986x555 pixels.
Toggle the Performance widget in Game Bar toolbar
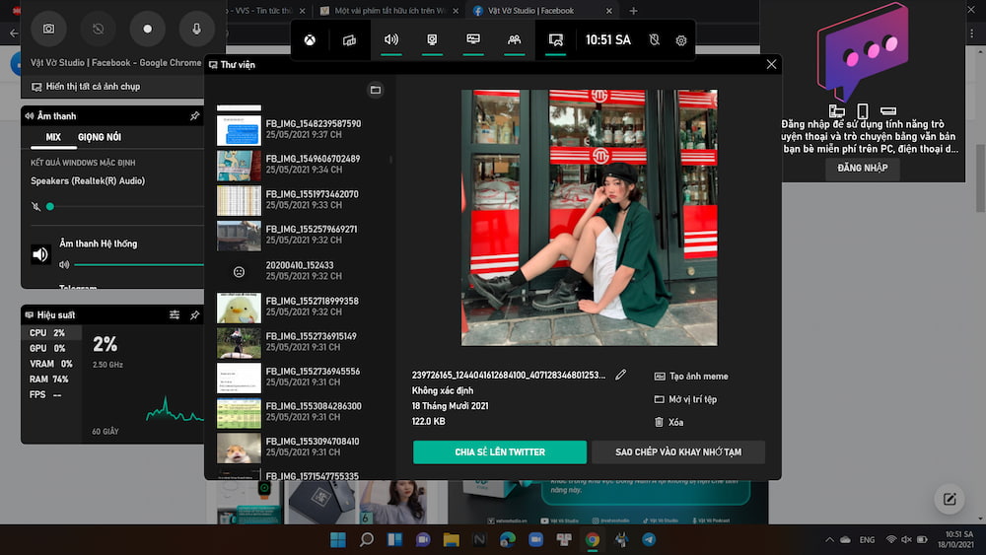pos(473,39)
